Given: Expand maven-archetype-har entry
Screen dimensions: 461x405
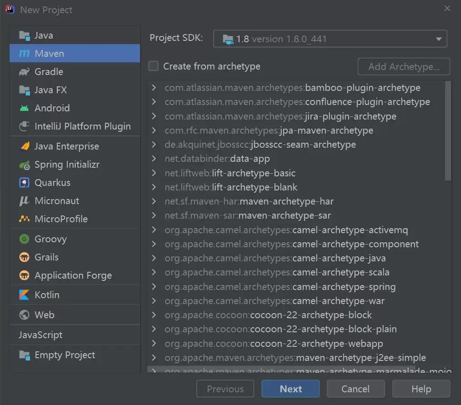Looking at the screenshot, I should tap(154, 201).
